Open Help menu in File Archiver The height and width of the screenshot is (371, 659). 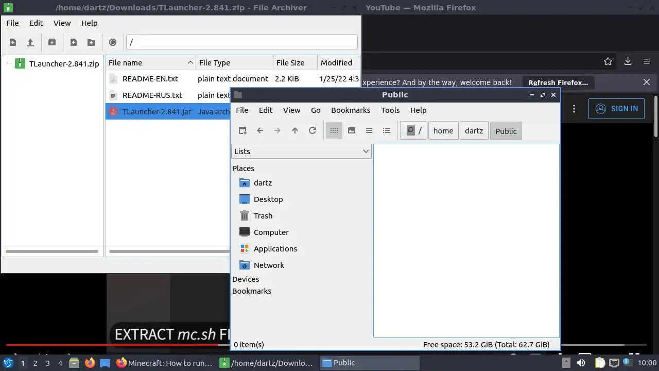coord(89,23)
